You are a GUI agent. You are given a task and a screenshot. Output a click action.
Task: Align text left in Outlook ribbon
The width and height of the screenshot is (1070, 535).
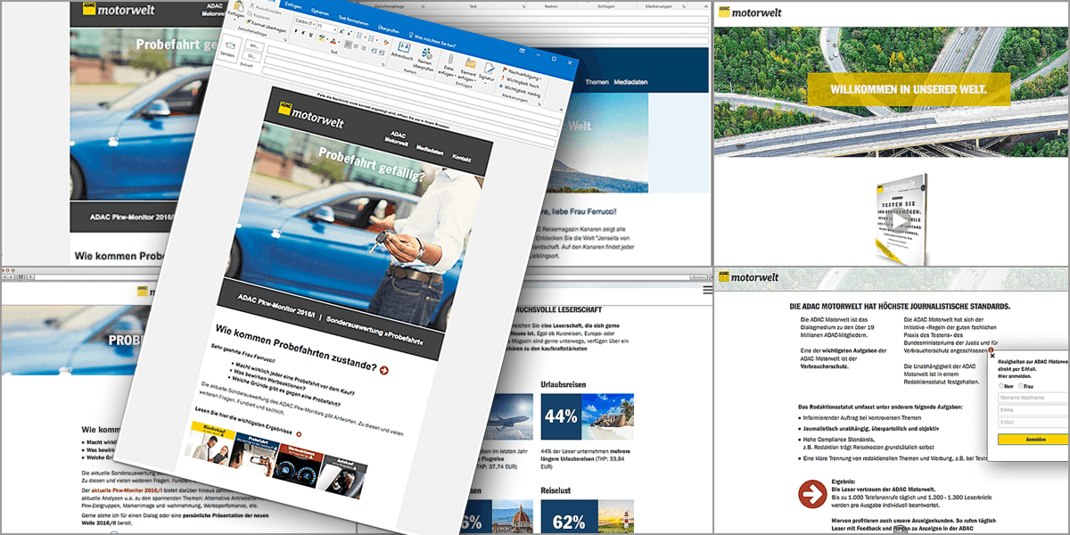click(349, 45)
